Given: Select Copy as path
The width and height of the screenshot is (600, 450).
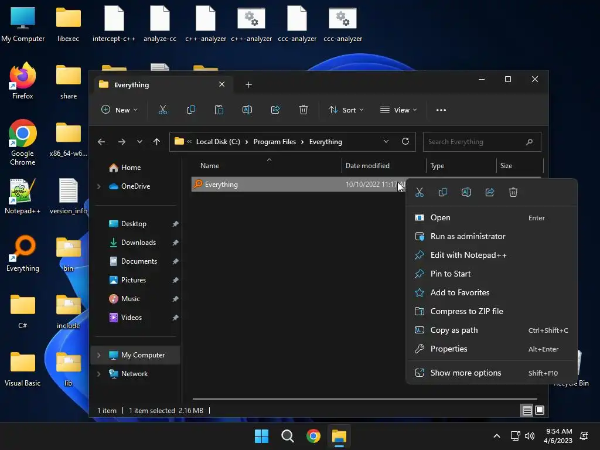Looking at the screenshot, I should 492,330.
